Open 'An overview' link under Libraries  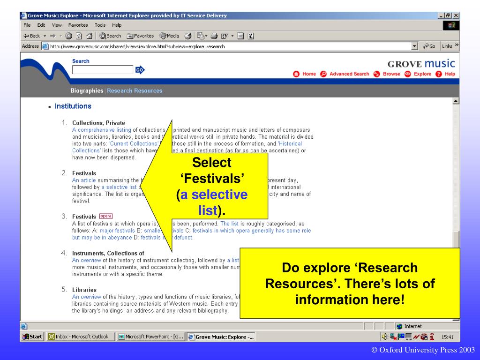[87, 297]
